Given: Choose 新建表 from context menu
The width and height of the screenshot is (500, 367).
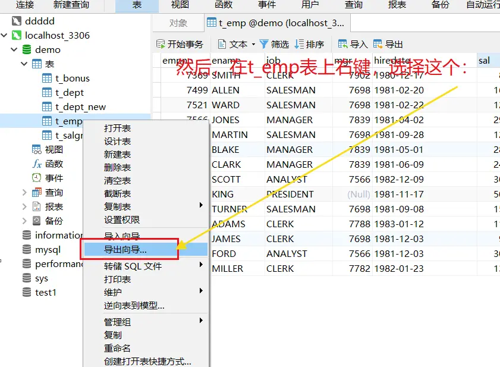Looking at the screenshot, I should [x=117, y=155].
